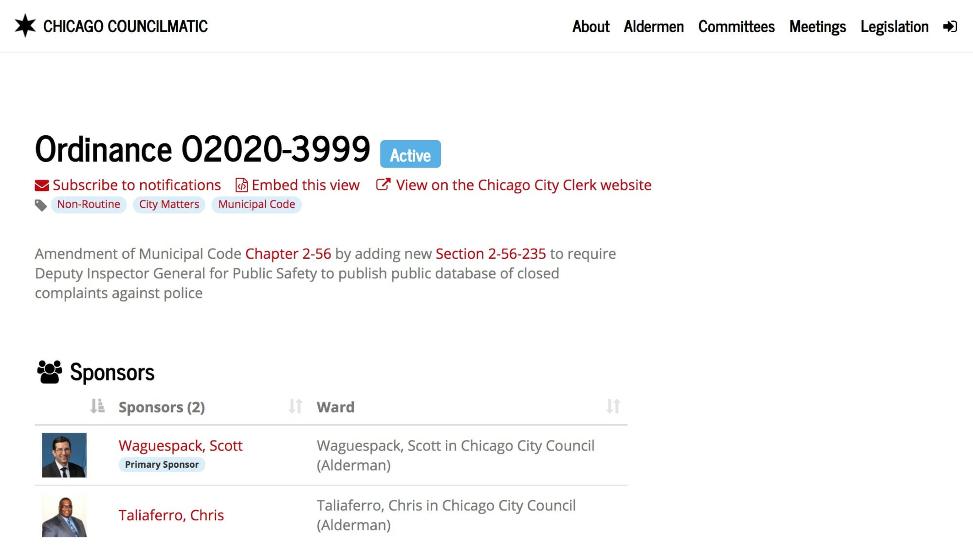Toggle the Non-Routine tag filter
Viewport: 973px width, 549px height.
click(88, 204)
